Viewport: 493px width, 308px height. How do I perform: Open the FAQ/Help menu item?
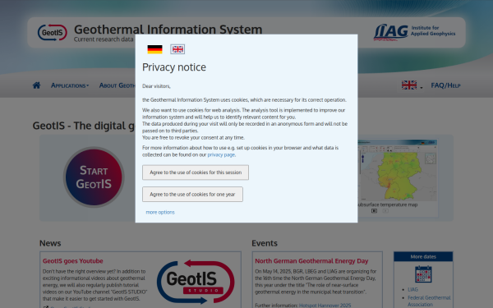[x=445, y=85]
